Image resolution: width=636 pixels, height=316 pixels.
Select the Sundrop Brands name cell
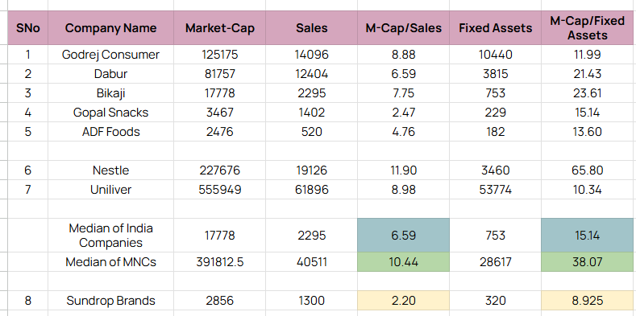click(x=110, y=301)
